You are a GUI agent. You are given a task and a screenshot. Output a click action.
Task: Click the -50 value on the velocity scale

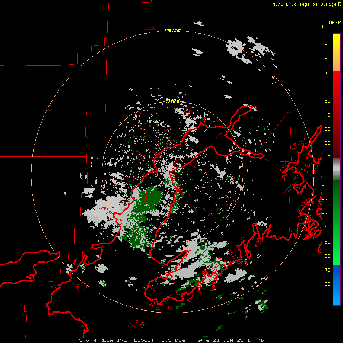(x=326, y=242)
